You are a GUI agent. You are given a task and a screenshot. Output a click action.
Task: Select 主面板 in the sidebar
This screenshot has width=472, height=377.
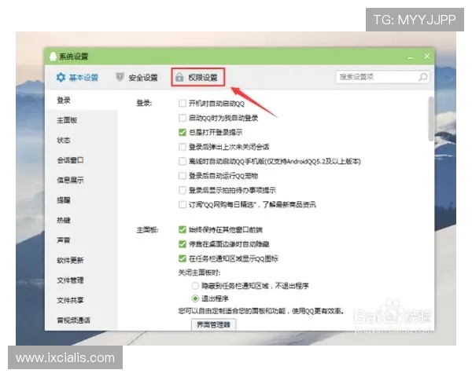coord(67,120)
